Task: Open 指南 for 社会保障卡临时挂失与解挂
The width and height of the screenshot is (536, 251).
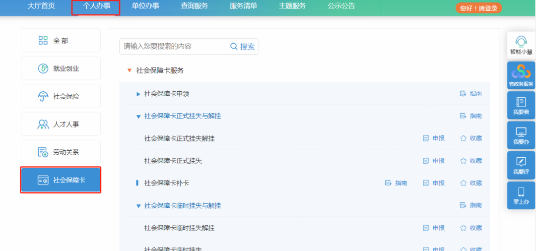Action: 470,205
